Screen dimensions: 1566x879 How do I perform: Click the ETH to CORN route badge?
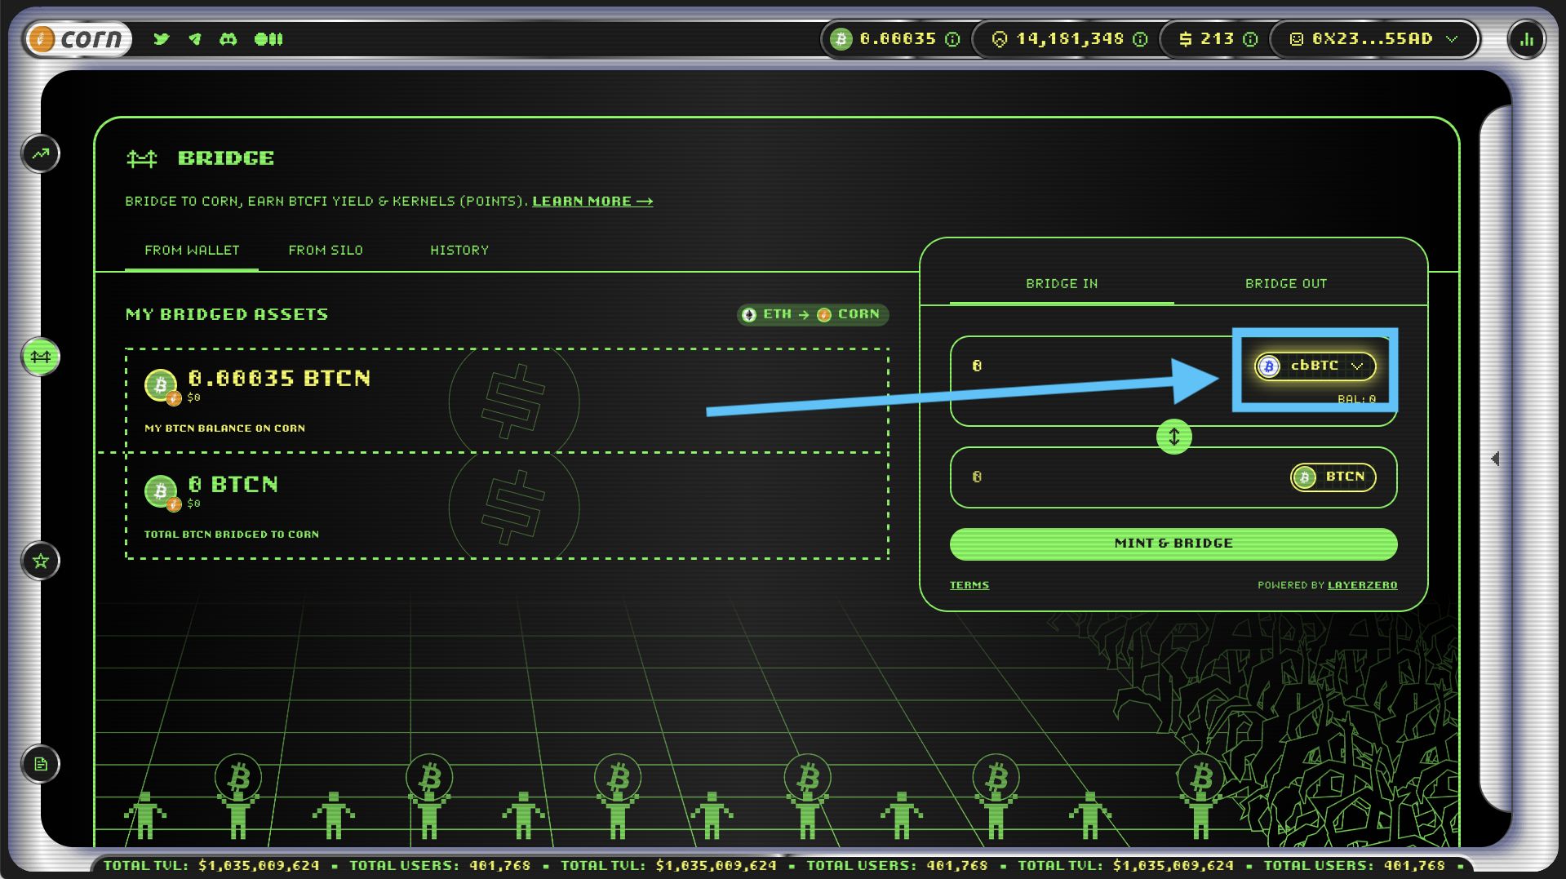click(813, 314)
